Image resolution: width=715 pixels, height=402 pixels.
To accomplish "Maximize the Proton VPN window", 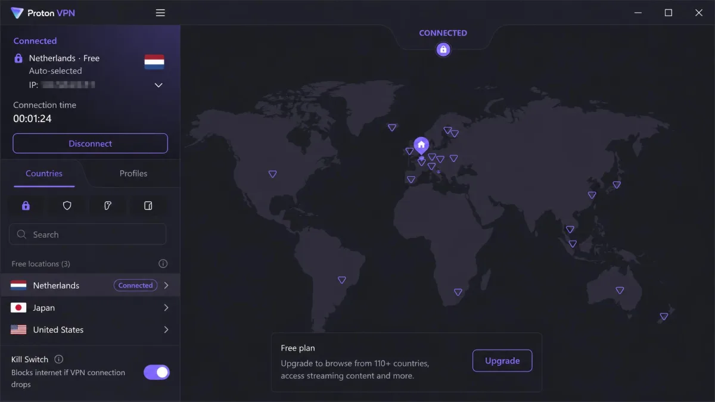I will point(669,13).
